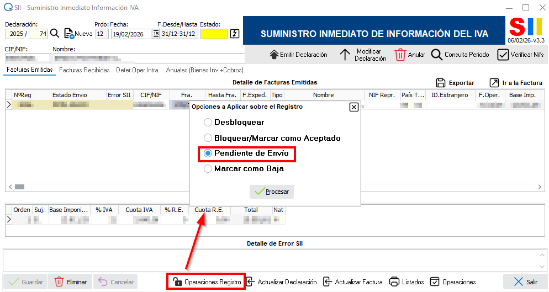Select the first invoice row indicator arrow

[x=9, y=104]
